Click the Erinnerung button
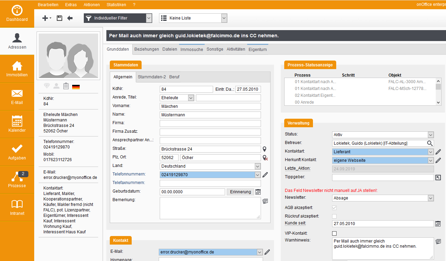Screen dimensions: 446x261 (x=240, y=192)
